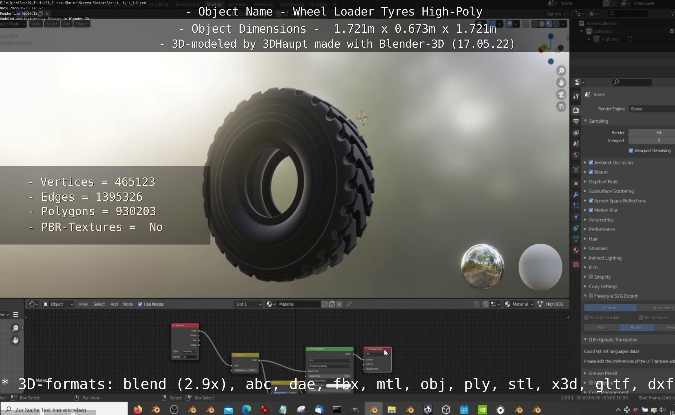Open the View Layer properties tab
675x415 pixels.
point(576,133)
